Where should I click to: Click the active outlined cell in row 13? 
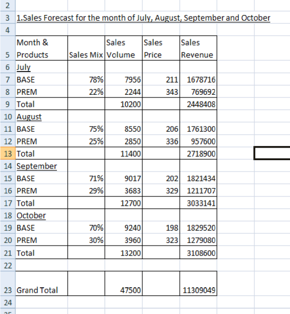tap(272, 153)
